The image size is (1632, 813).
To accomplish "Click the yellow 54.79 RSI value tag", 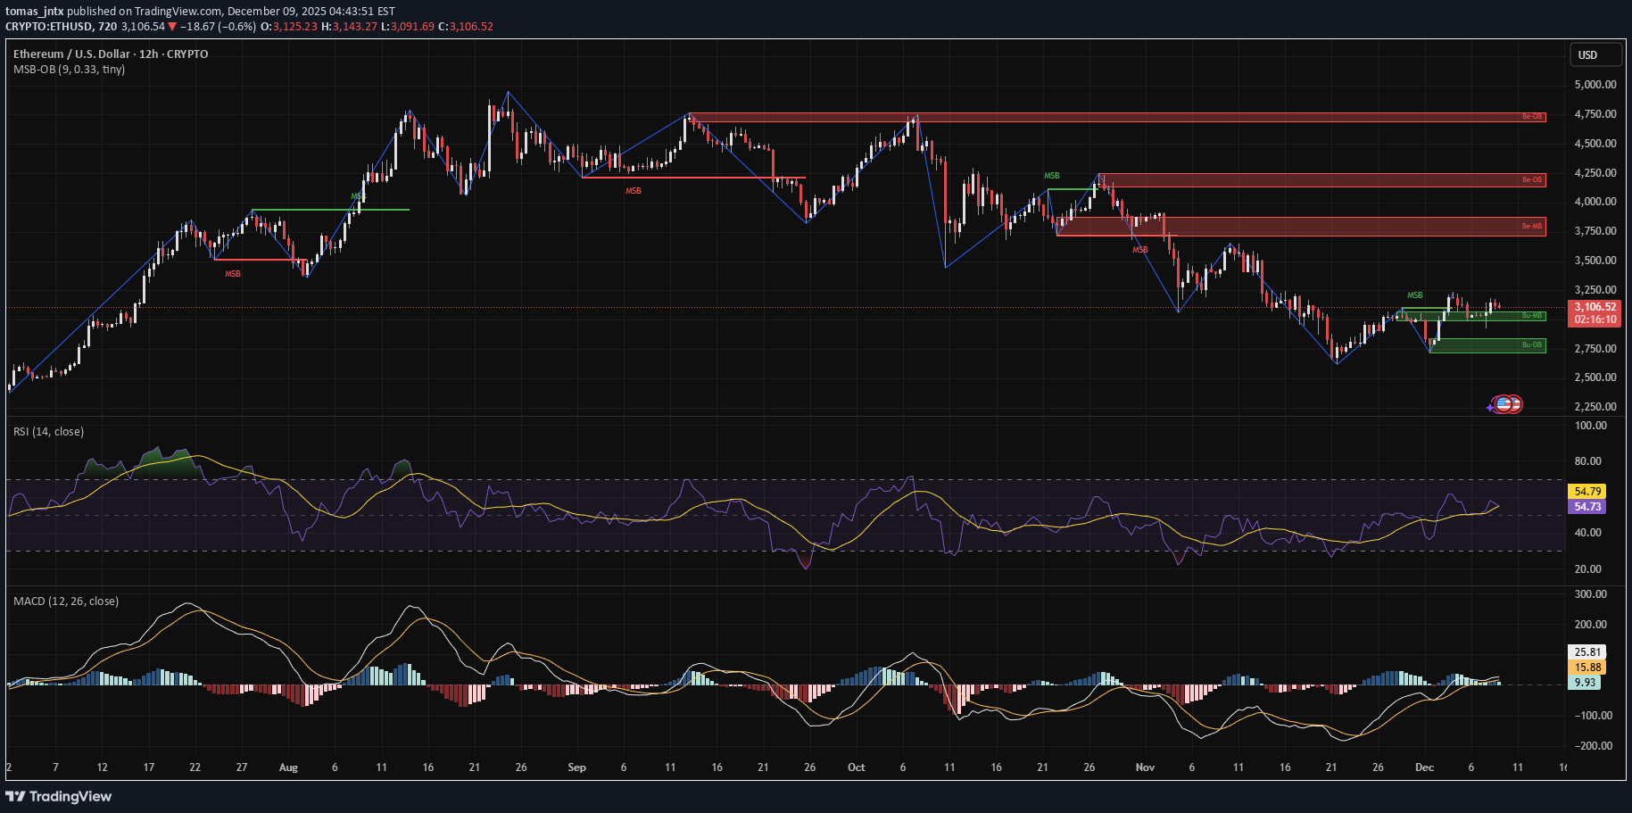I will tap(1586, 492).
